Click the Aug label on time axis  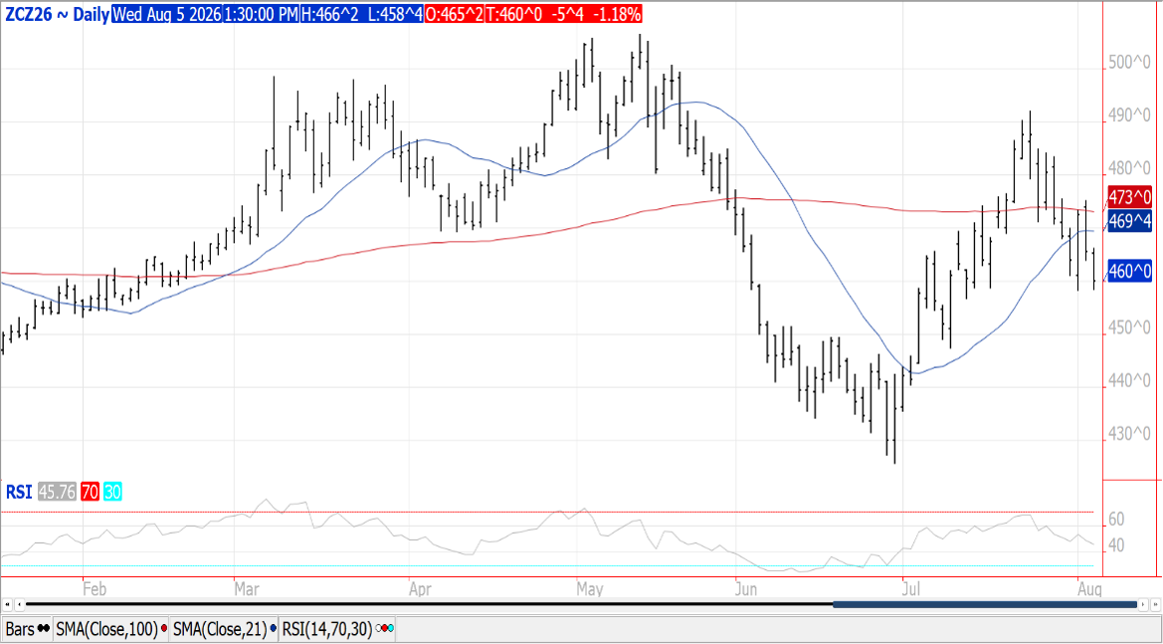(x=1090, y=590)
